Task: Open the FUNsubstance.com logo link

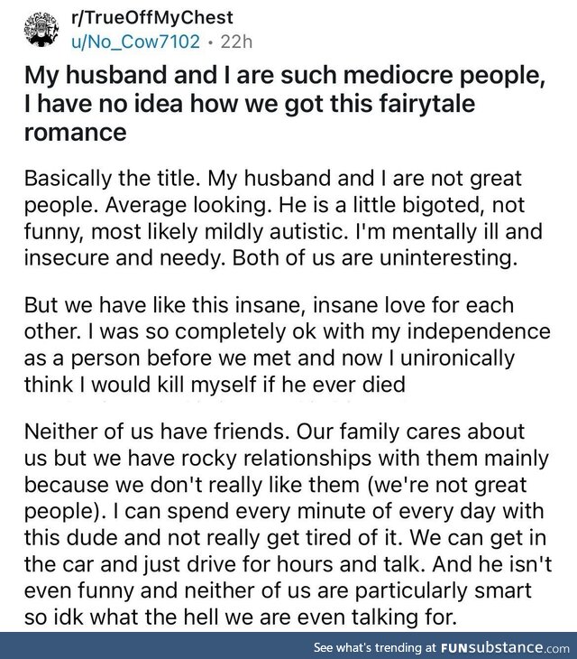Action: tap(505, 646)
